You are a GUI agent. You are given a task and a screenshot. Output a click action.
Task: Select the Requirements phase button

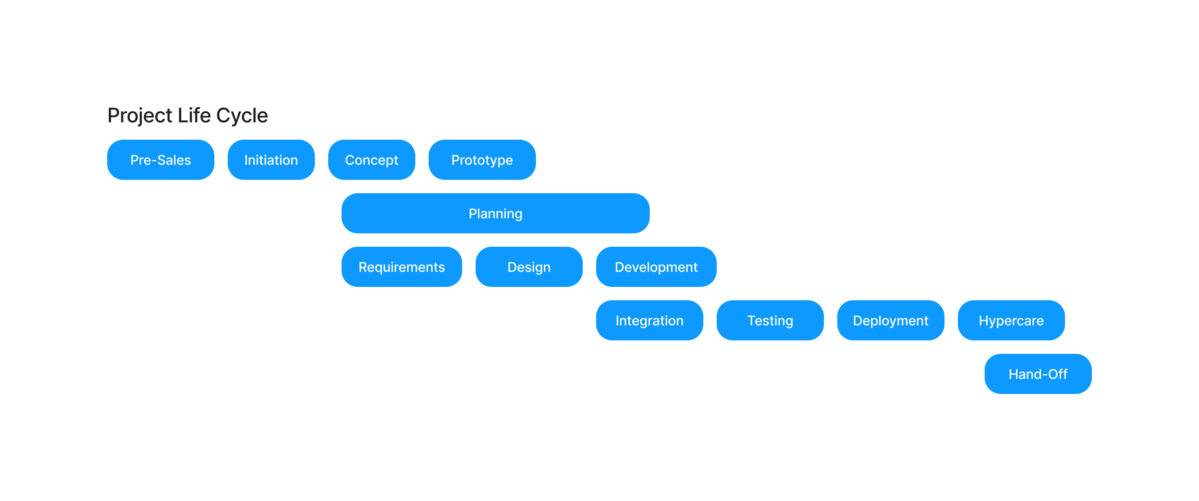401,266
